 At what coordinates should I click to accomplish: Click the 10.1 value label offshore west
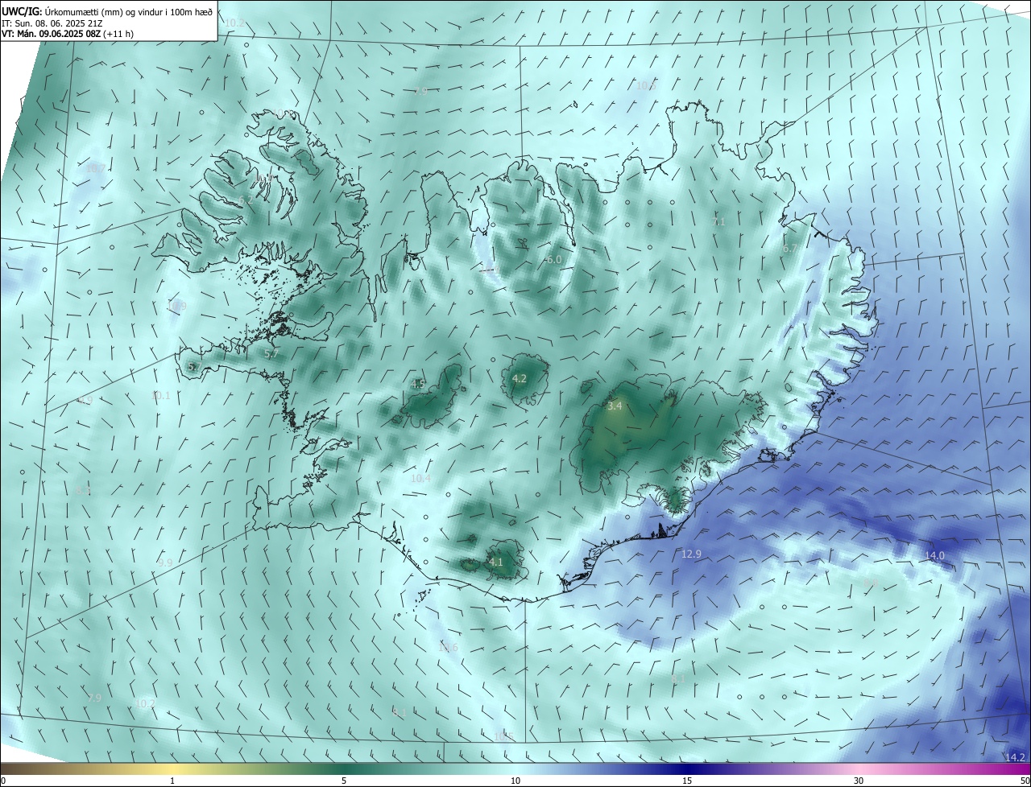(160, 395)
